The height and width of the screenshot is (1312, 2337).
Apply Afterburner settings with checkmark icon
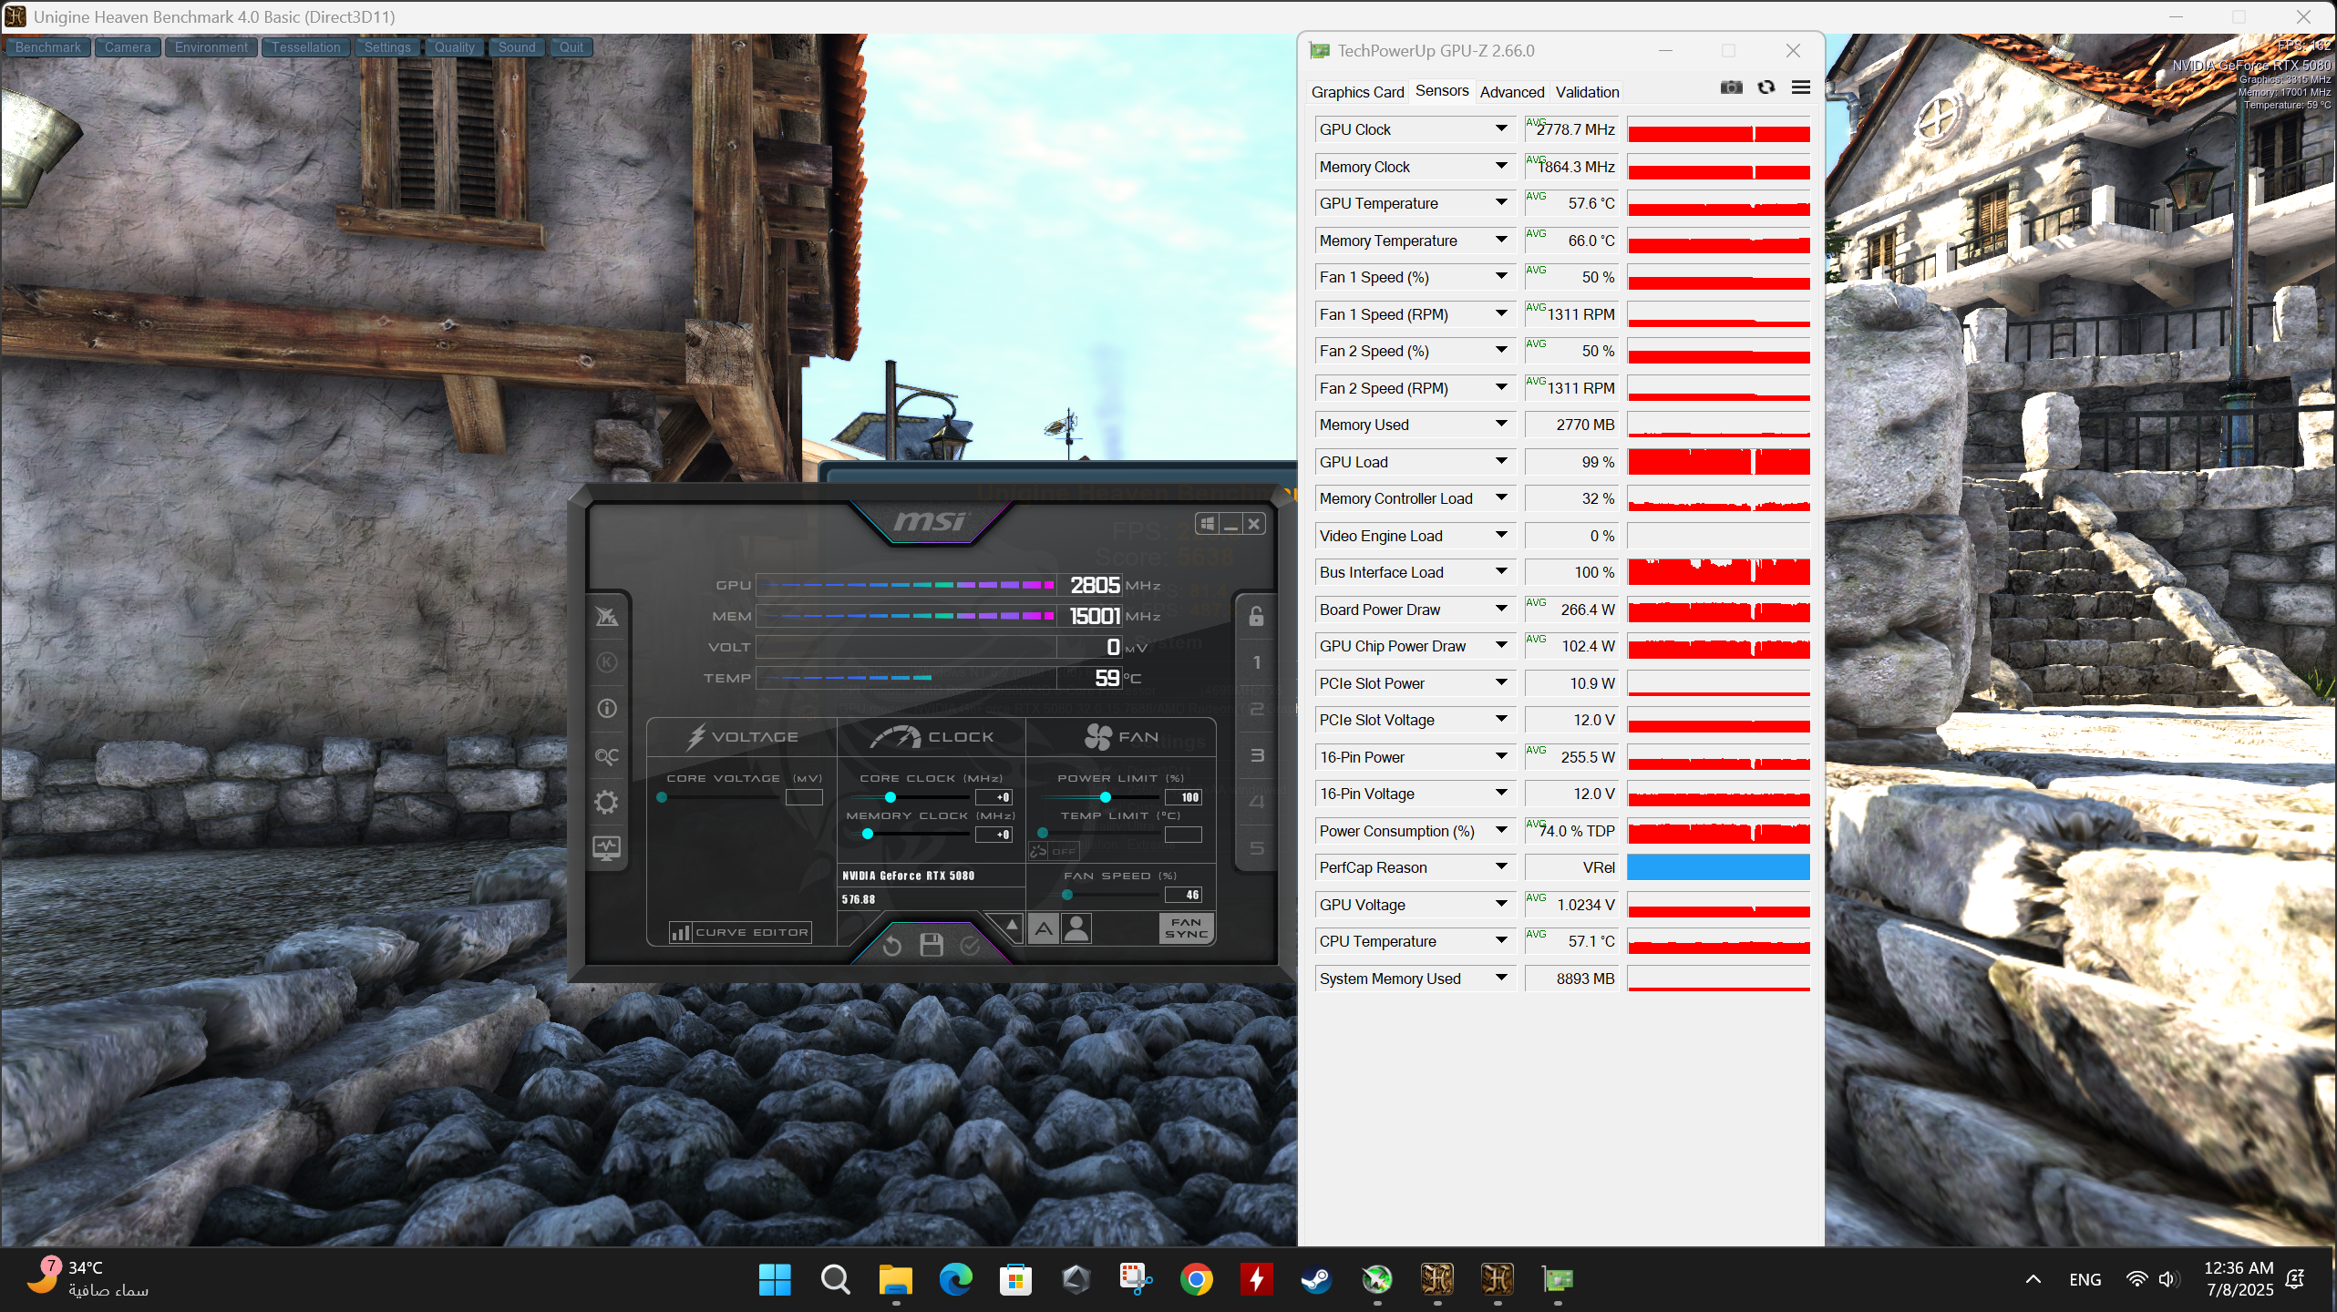click(x=971, y=946)
